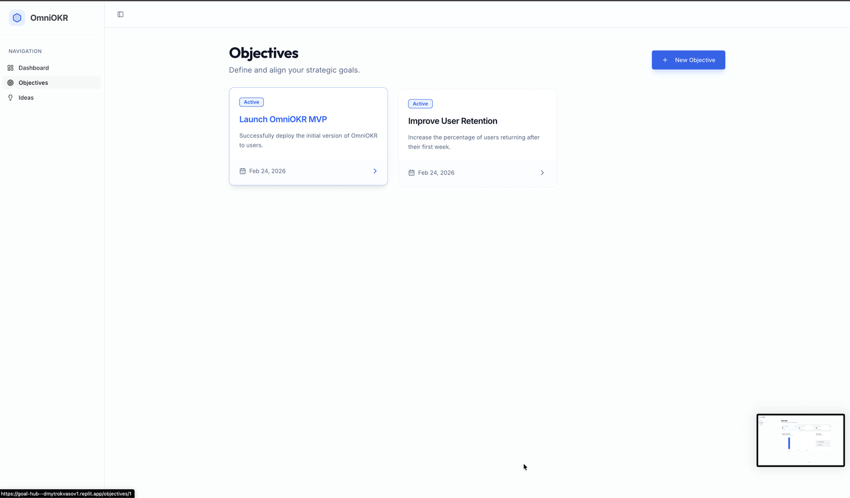Click the Objectives target icon in navigation
The width and height of the screenshot is (850, 498).
click(x=10, y=83)
